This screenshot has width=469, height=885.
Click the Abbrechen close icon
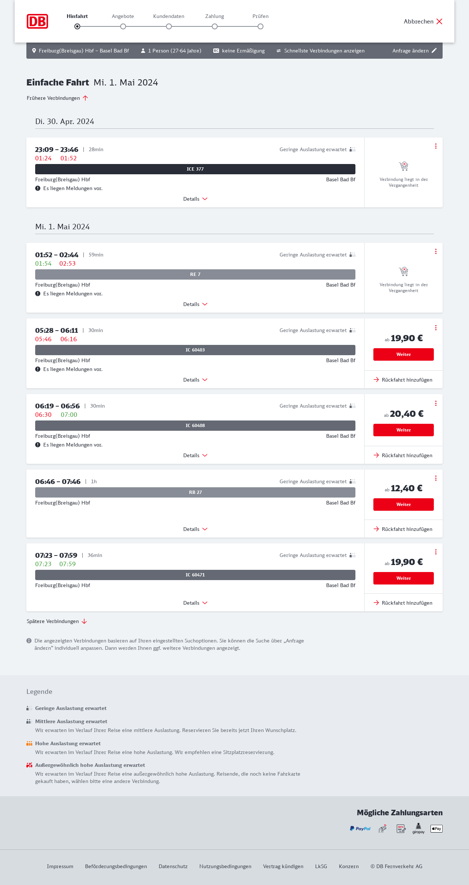(439, 21)
